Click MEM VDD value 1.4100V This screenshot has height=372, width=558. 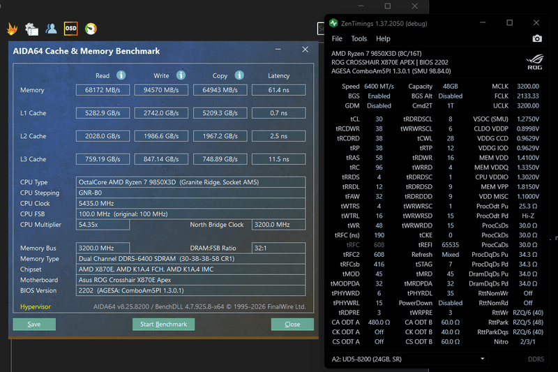click(528, 158)
